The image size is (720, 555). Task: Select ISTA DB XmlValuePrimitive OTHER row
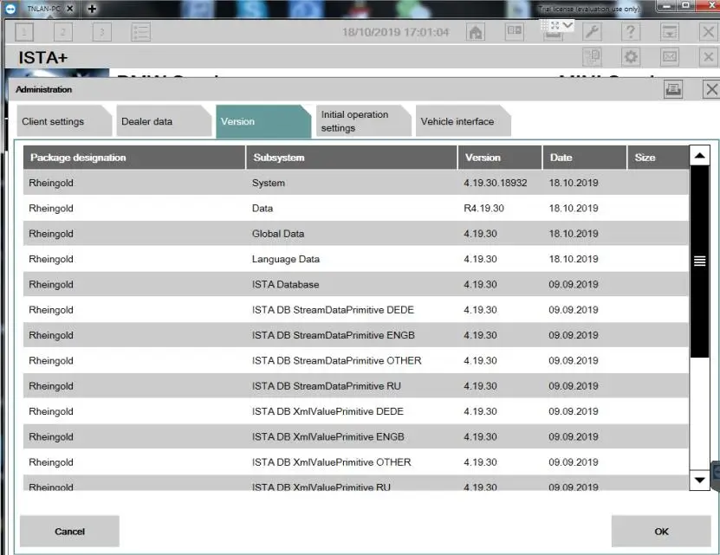(x=355, y=462)
